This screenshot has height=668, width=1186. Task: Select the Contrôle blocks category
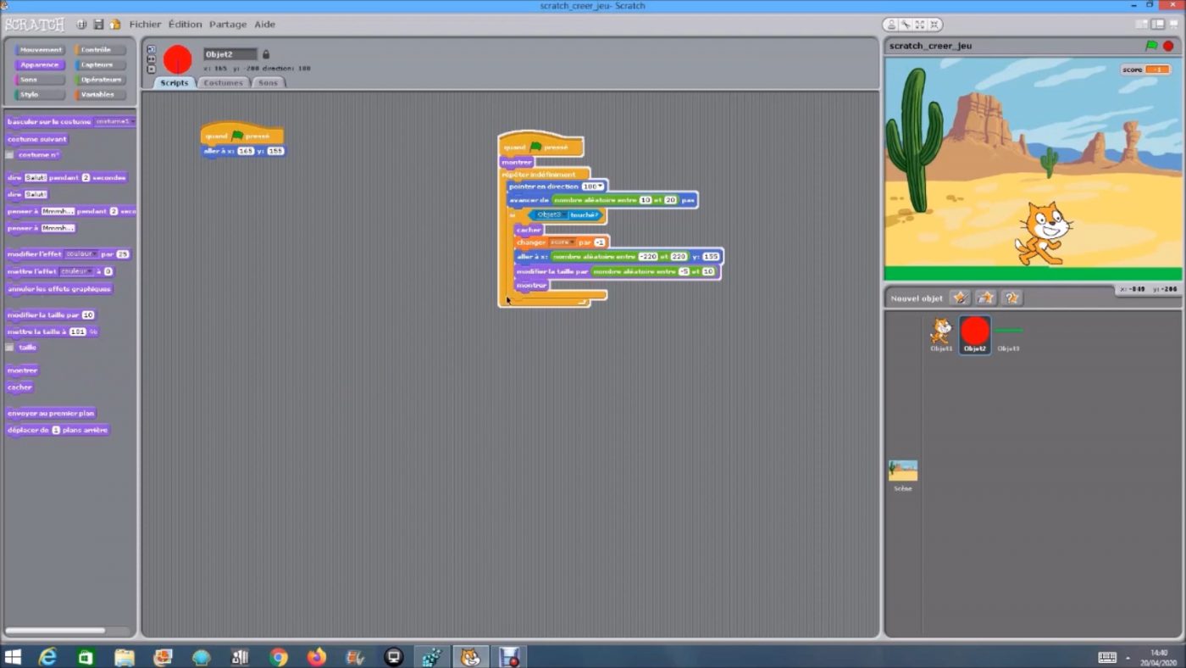[99, 50]
